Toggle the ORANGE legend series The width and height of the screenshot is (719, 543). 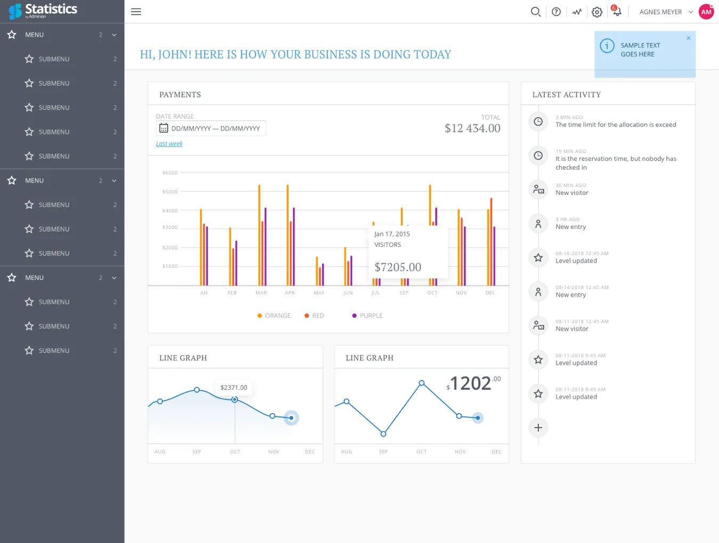[x=274, y=316]
